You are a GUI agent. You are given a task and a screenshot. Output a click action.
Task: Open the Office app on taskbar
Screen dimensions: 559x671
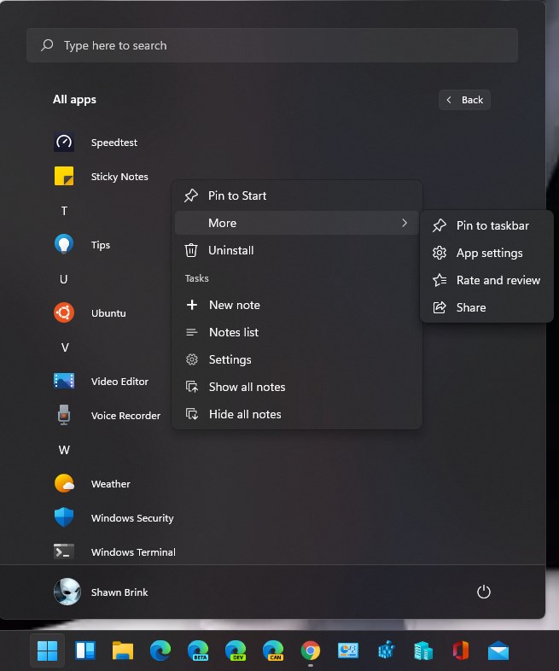(x=461, y=651)
